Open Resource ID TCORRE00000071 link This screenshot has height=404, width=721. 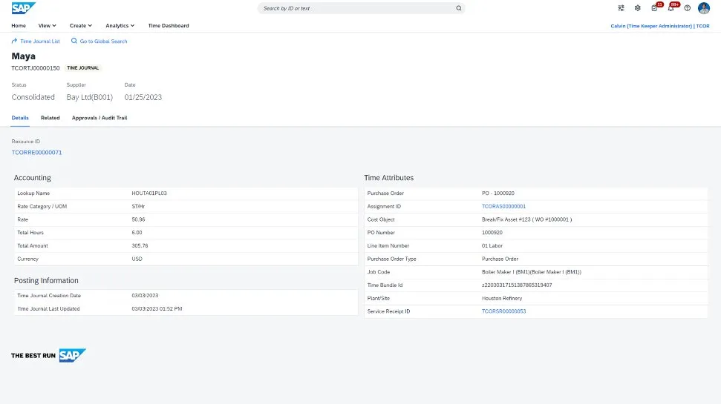point(36,152)
